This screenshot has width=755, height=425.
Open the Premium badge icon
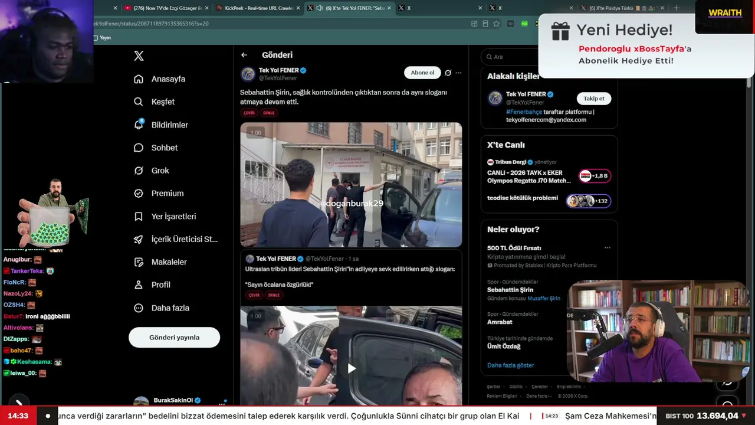(139, 193)
